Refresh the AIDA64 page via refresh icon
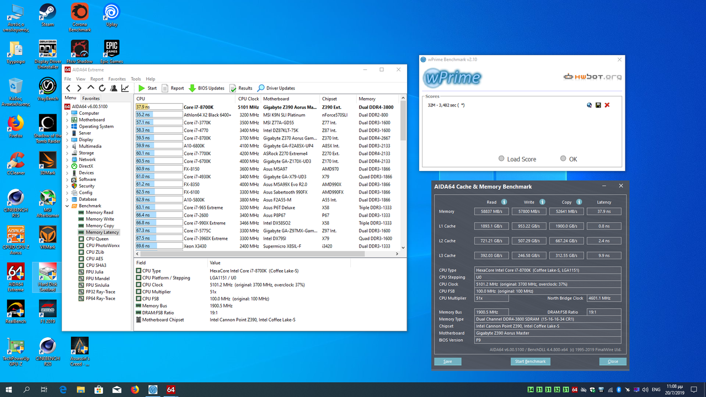The image size is (706, 397). [102, 88]
